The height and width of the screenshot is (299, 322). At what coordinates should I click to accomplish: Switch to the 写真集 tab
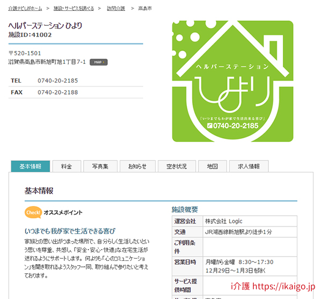click(x=100, y=166)
